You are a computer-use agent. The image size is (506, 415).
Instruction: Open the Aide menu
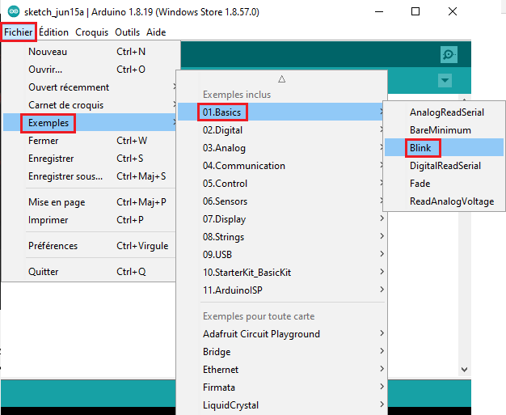point(156,32)
